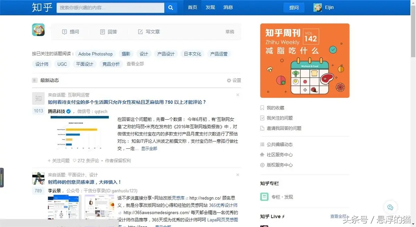Click the bar chart thumbnail
416x227 pixels.
79,133
